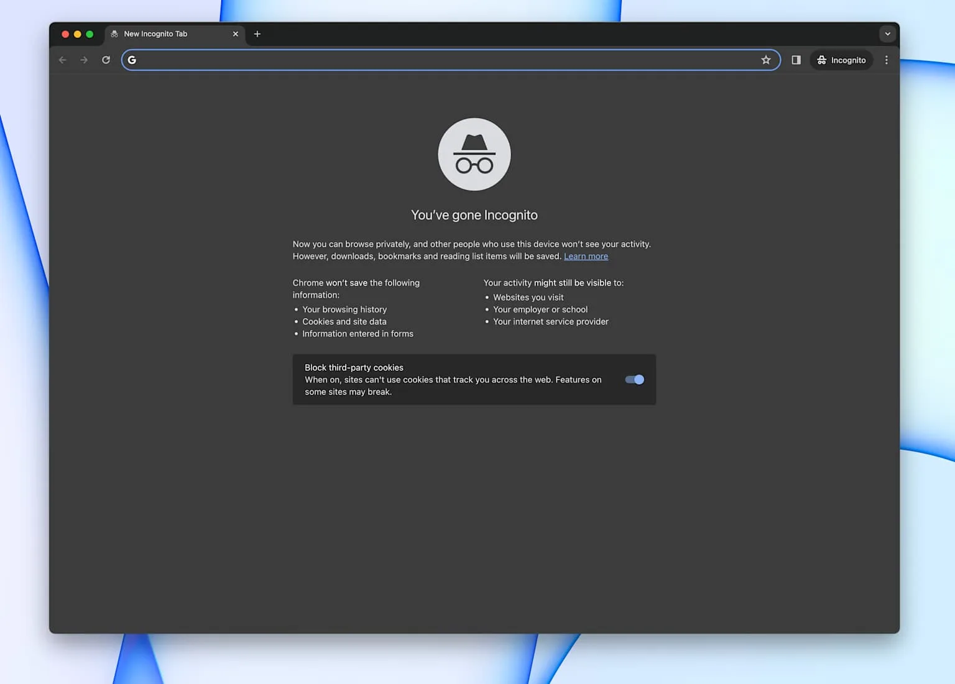Select the New Incognito Tab

(175, 34)
